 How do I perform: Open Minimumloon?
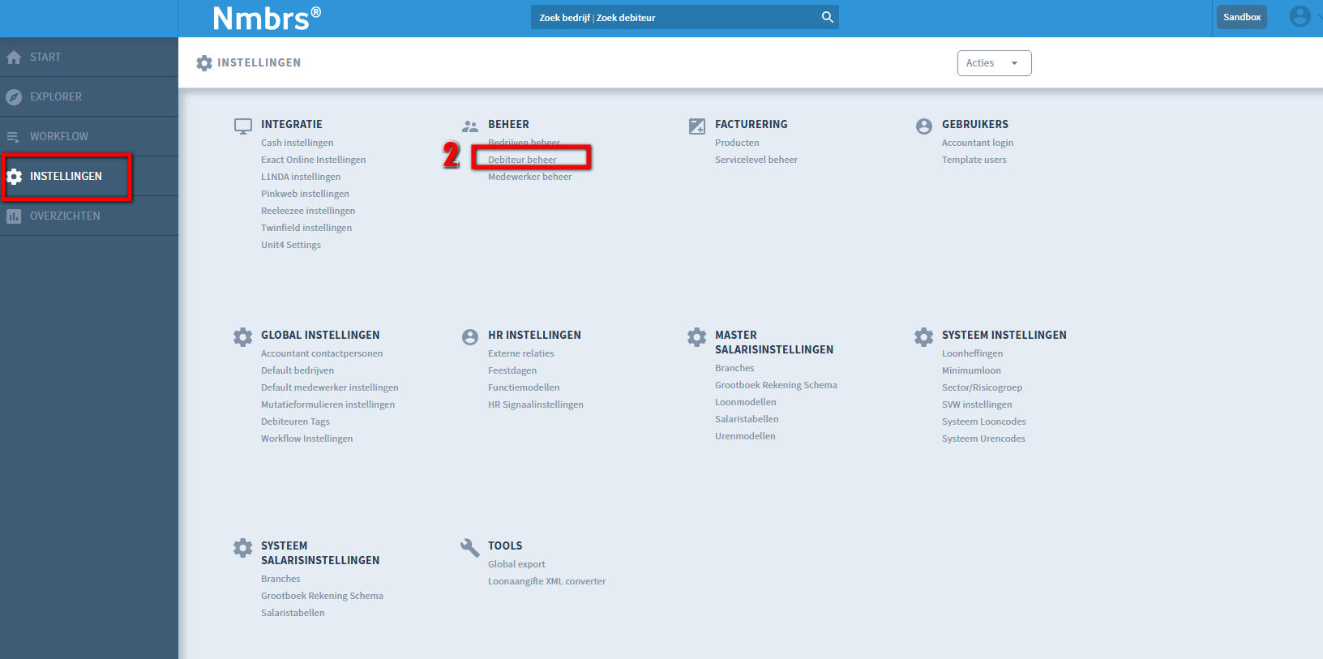point(971,370)
